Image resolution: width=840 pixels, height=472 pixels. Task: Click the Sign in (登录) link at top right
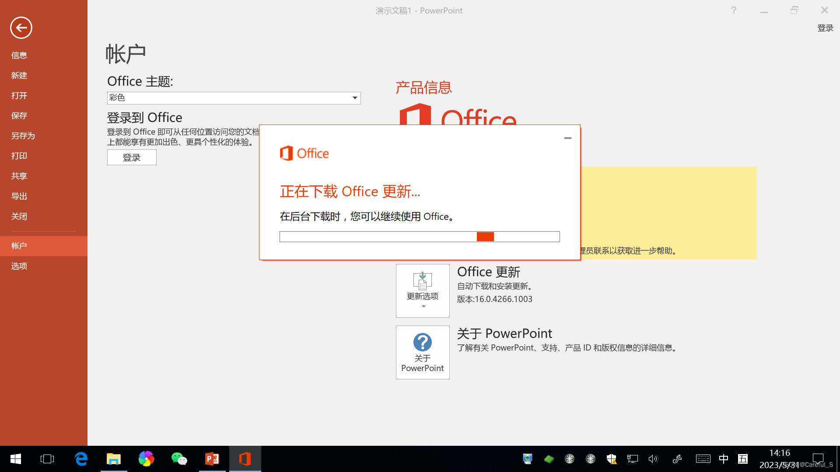pyautogui.click(x=825, y=28)
